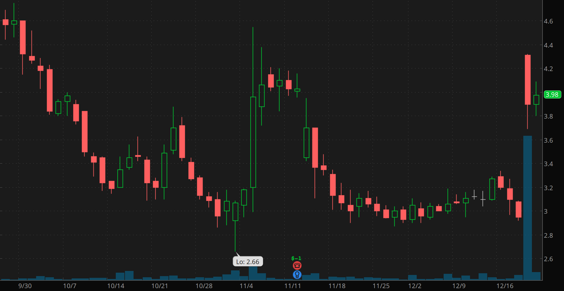Click the 12/2 date label

pos(415,286)
